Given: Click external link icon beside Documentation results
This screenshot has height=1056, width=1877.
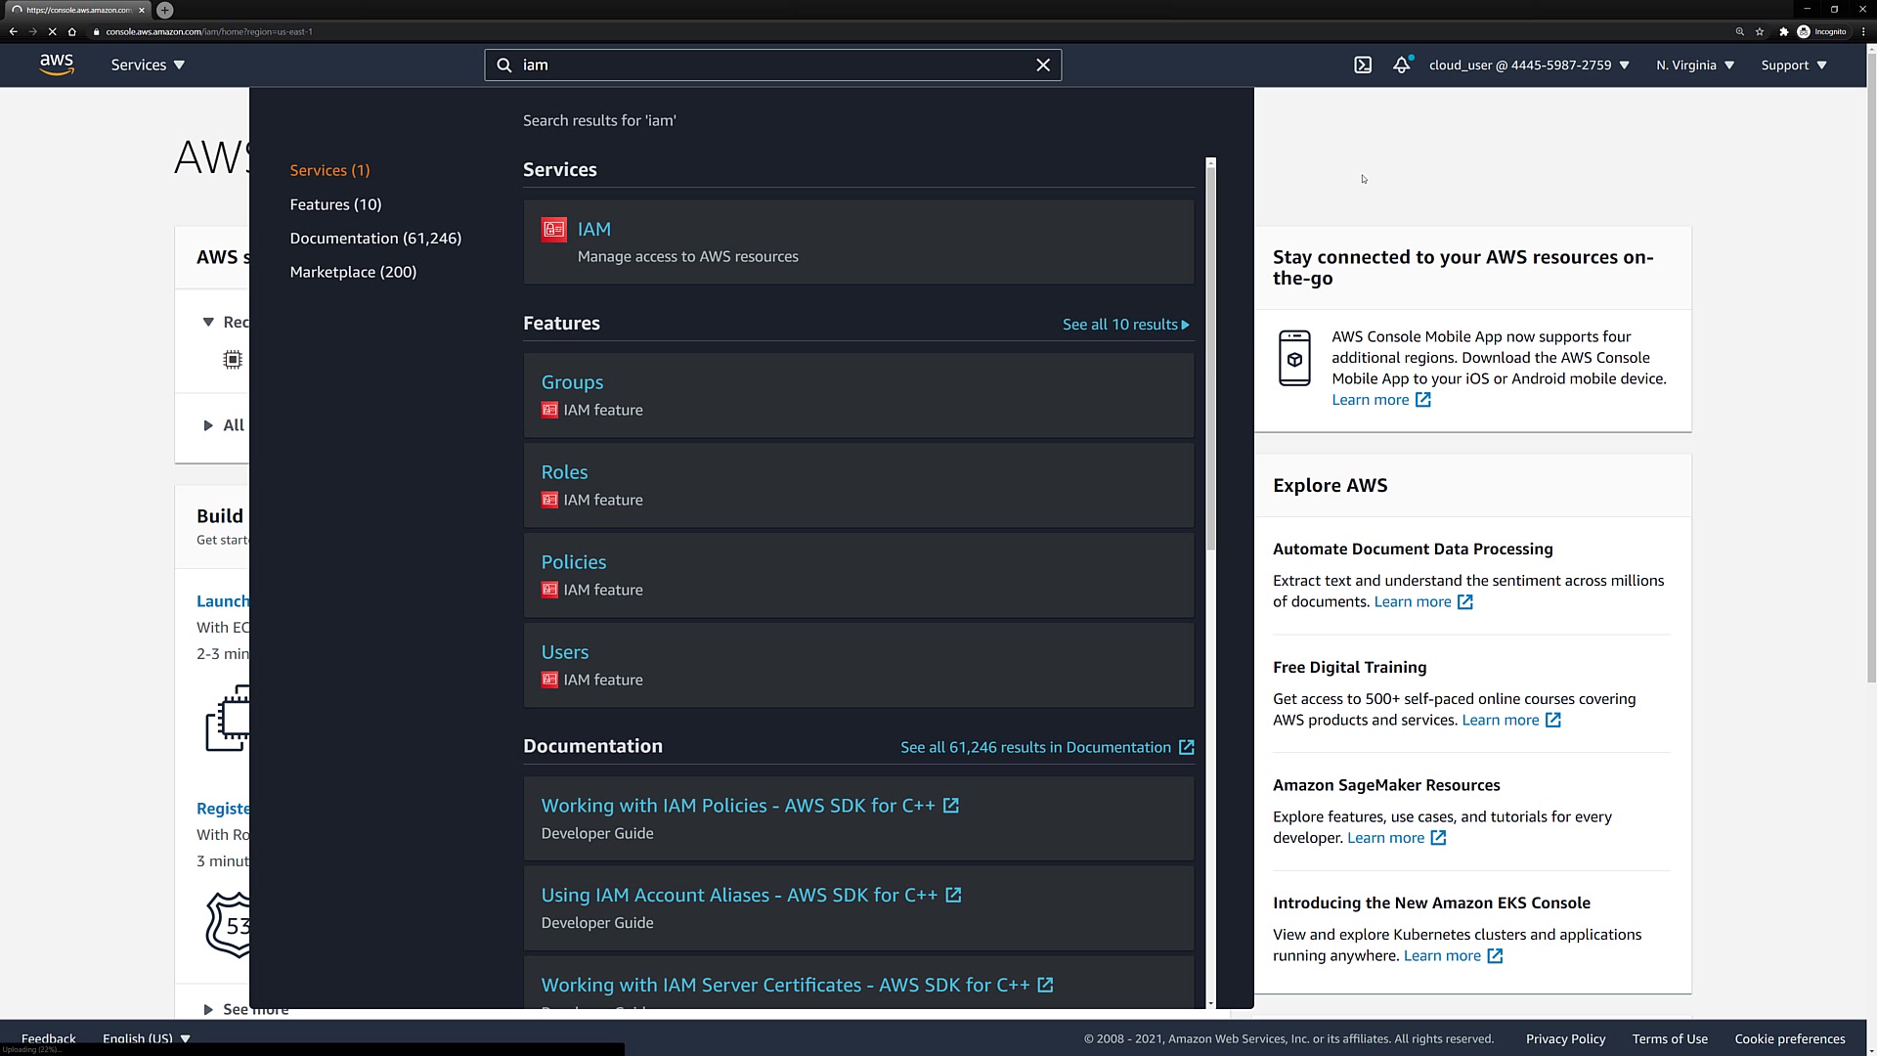Looking at the screenshot, I should click(x=1187, y=747).
